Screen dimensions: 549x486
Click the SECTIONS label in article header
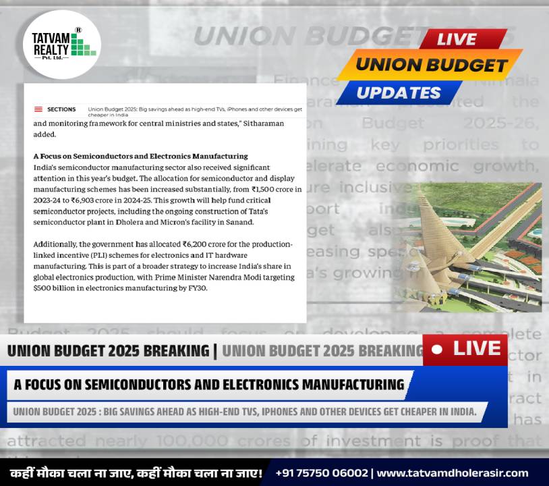coord(61,109)
